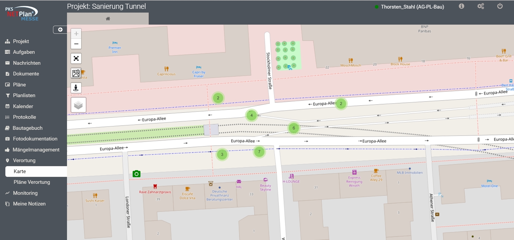Collapse the sidebar with arrow button

60,30
